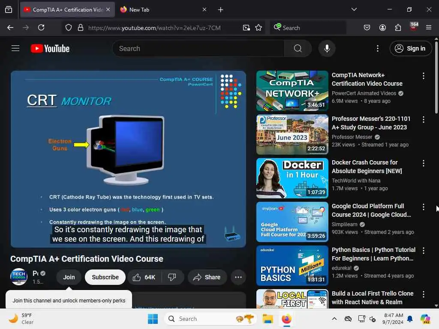The width and height of the screenshot is (439, 329).
Task: Share this video
Action: pos(207,277)
